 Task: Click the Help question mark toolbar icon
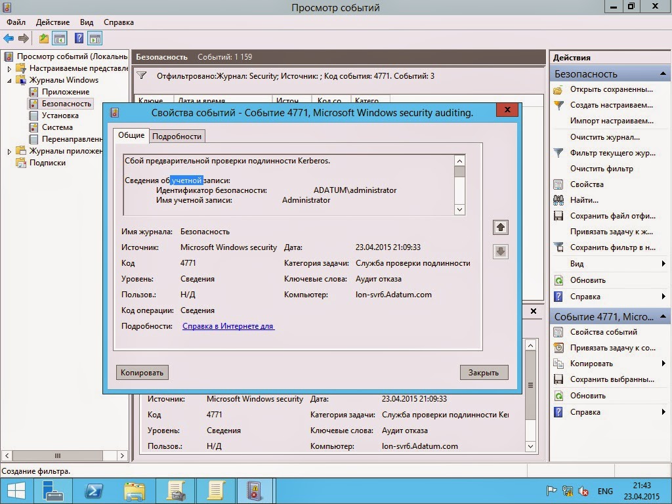coord(79,39)
